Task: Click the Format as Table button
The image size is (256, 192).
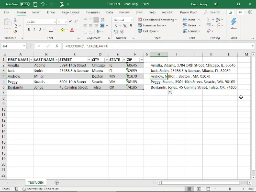Action: 152,25
